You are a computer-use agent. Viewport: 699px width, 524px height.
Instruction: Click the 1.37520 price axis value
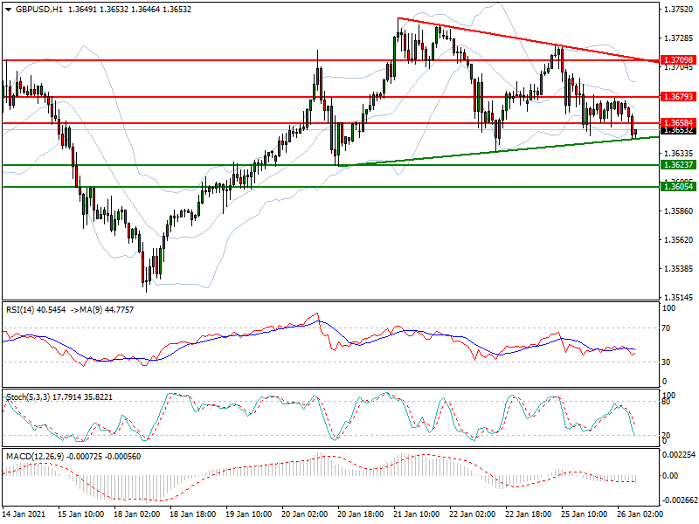click(x=679, y=10)
